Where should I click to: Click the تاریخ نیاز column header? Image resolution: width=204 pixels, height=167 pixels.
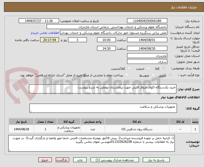[21, 122]
